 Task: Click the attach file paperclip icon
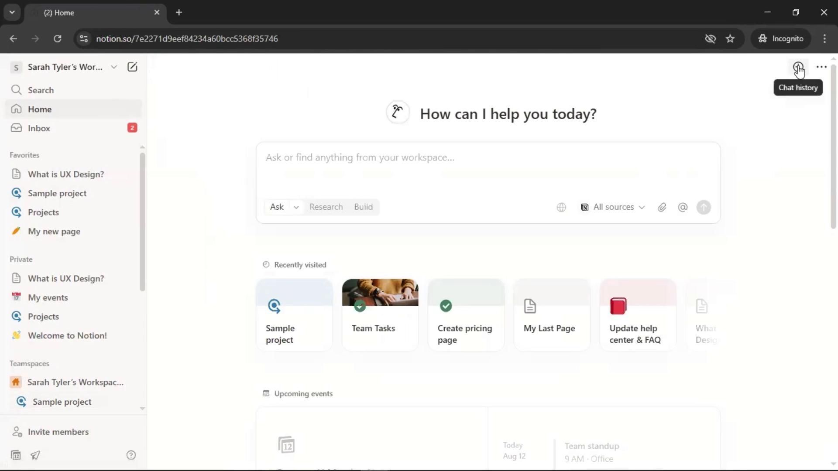(x=662, y=208)
